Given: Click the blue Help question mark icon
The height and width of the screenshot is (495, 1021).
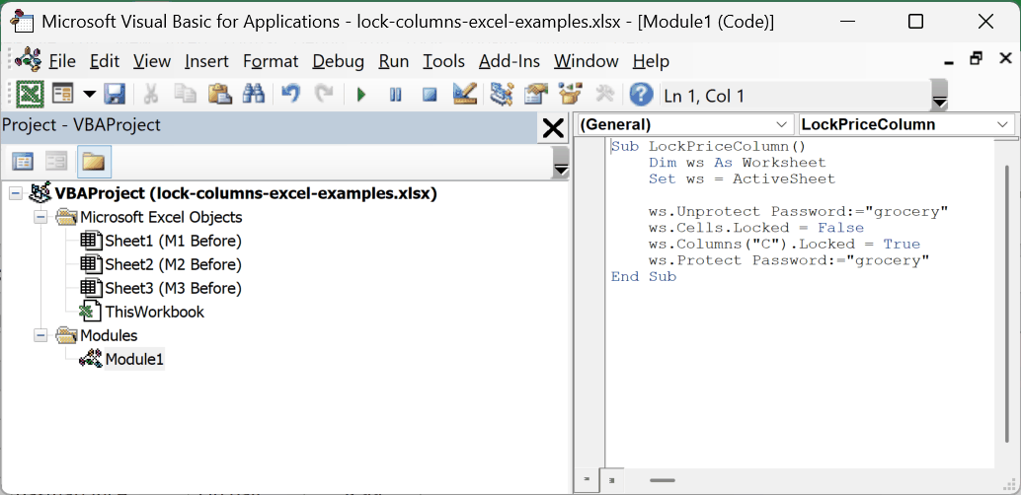Looking at the screenshot, I should click(642, 95).
